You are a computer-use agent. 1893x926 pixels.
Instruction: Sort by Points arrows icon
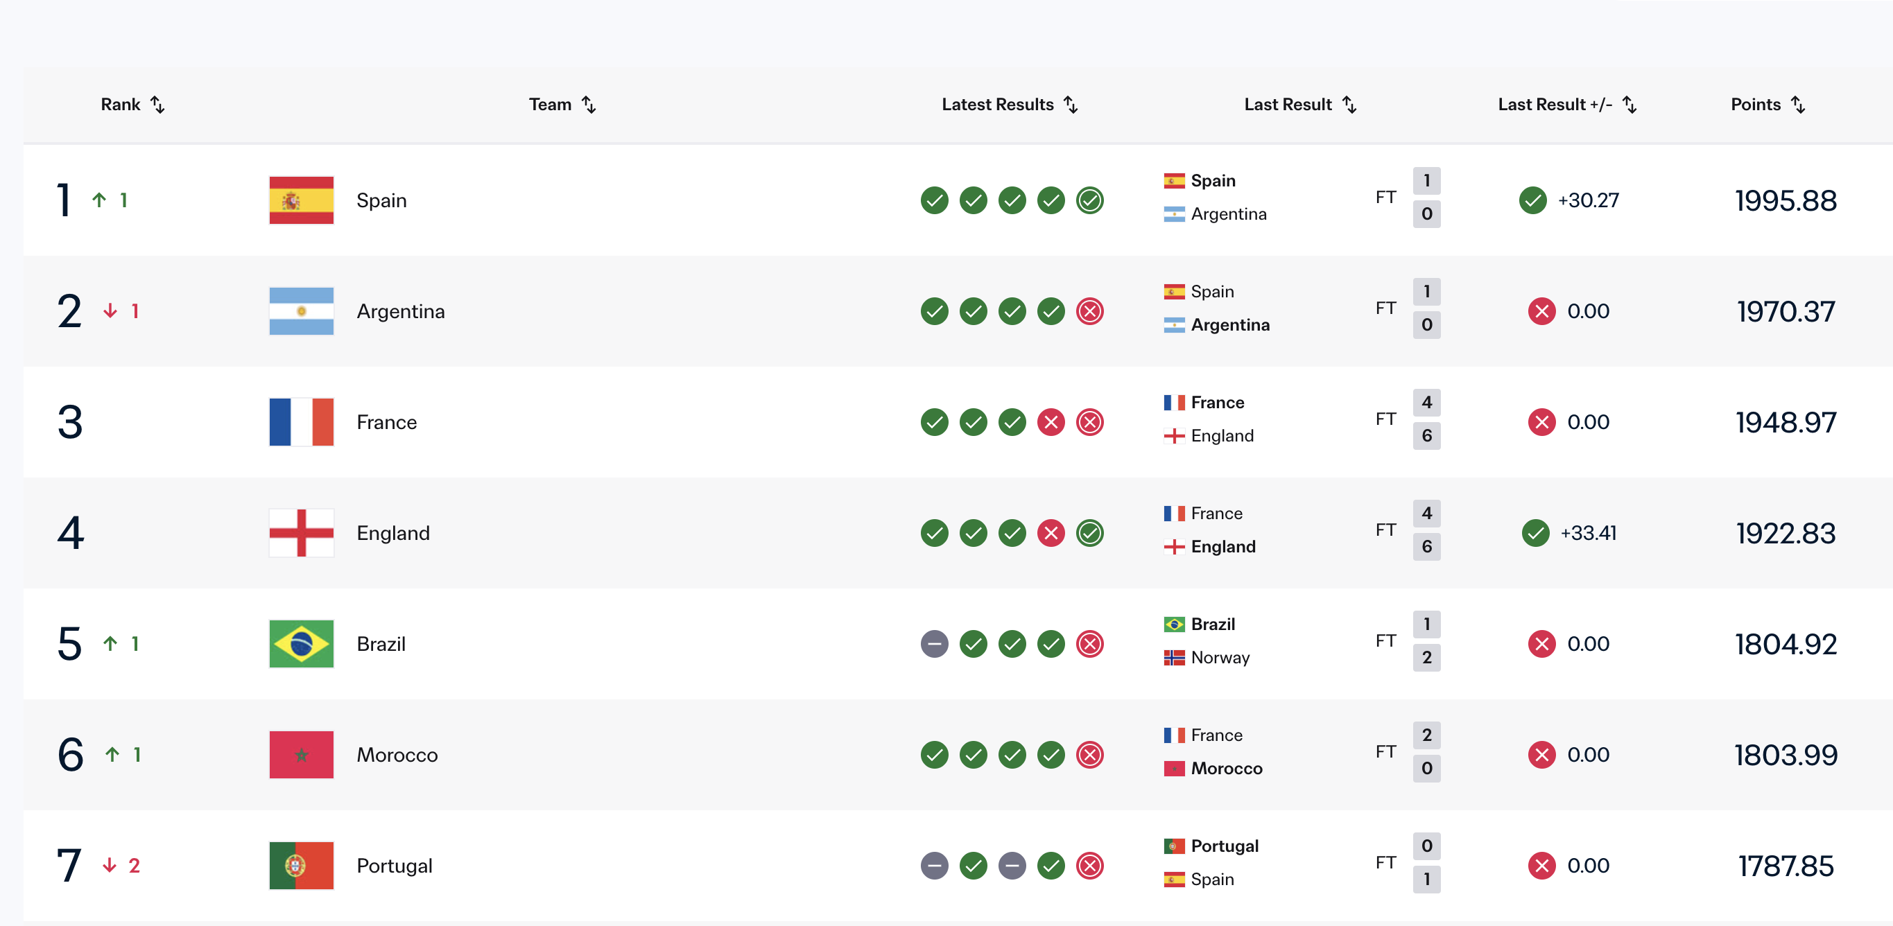[1798, 104]
